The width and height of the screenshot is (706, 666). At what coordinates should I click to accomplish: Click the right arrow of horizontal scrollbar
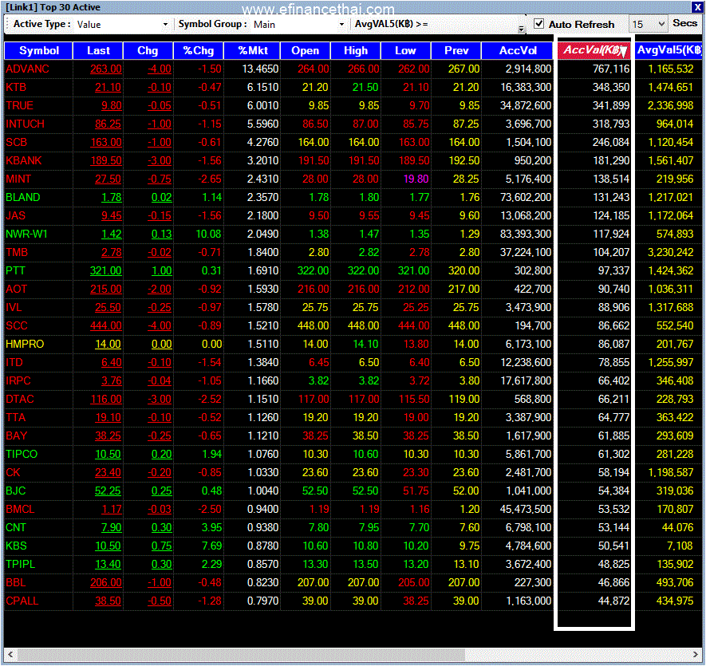(696, 654)
